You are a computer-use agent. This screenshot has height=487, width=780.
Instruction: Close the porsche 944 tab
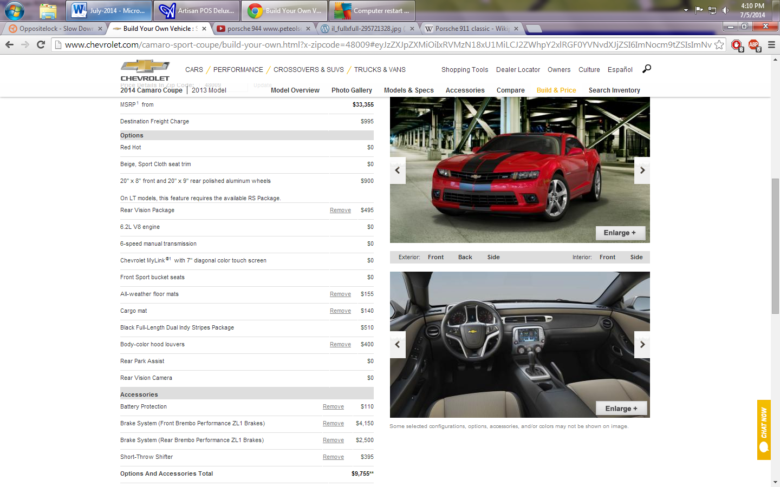pos(308,29)
